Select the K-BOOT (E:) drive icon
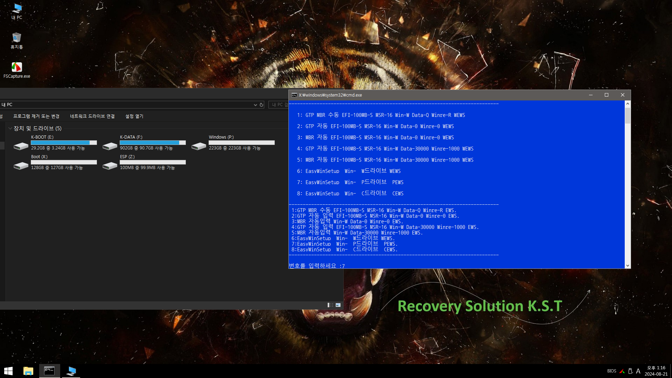The height and width of the screenshot is (378, 672). (21, 146)
